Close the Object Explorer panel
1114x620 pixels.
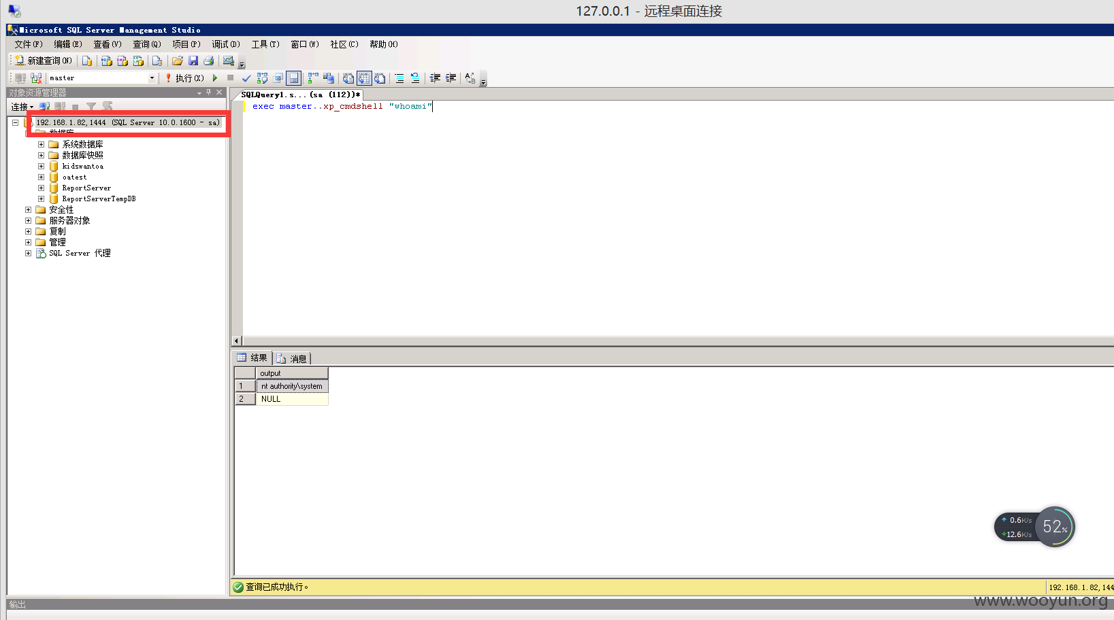click(219, 92)
